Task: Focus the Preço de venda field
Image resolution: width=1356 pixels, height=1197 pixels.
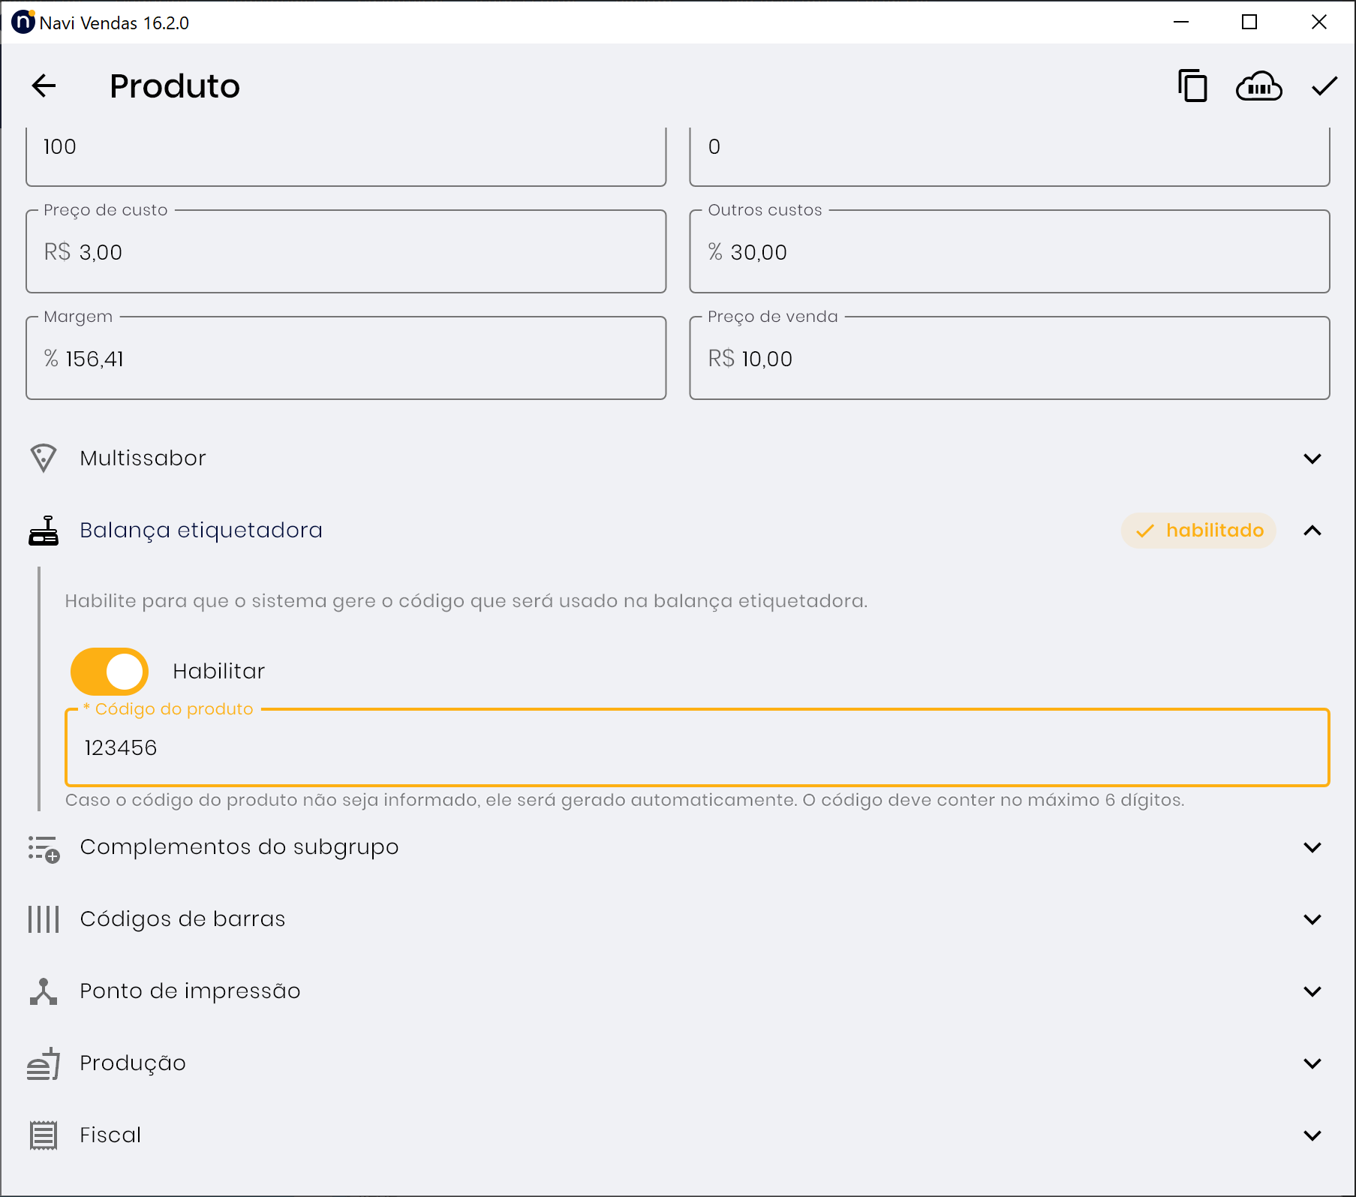Action: pos(1009,359)
